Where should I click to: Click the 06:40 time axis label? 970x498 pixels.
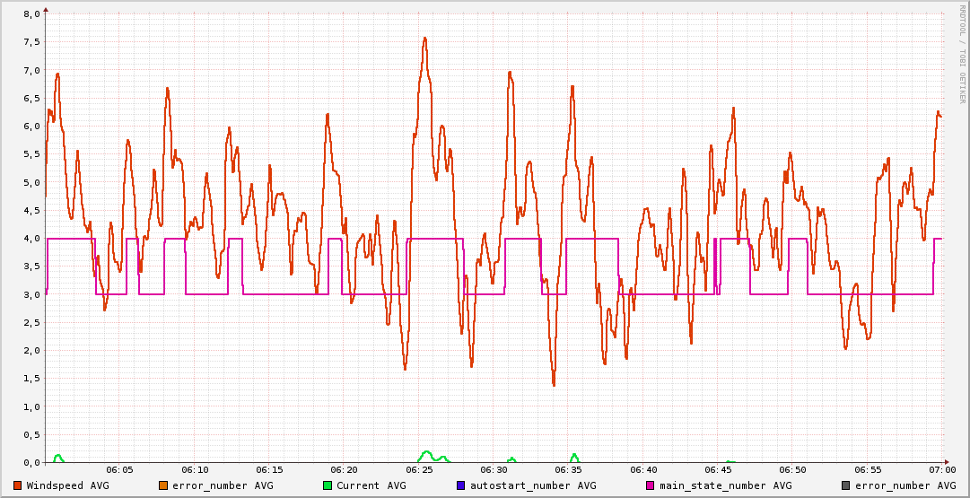point(643,469)
